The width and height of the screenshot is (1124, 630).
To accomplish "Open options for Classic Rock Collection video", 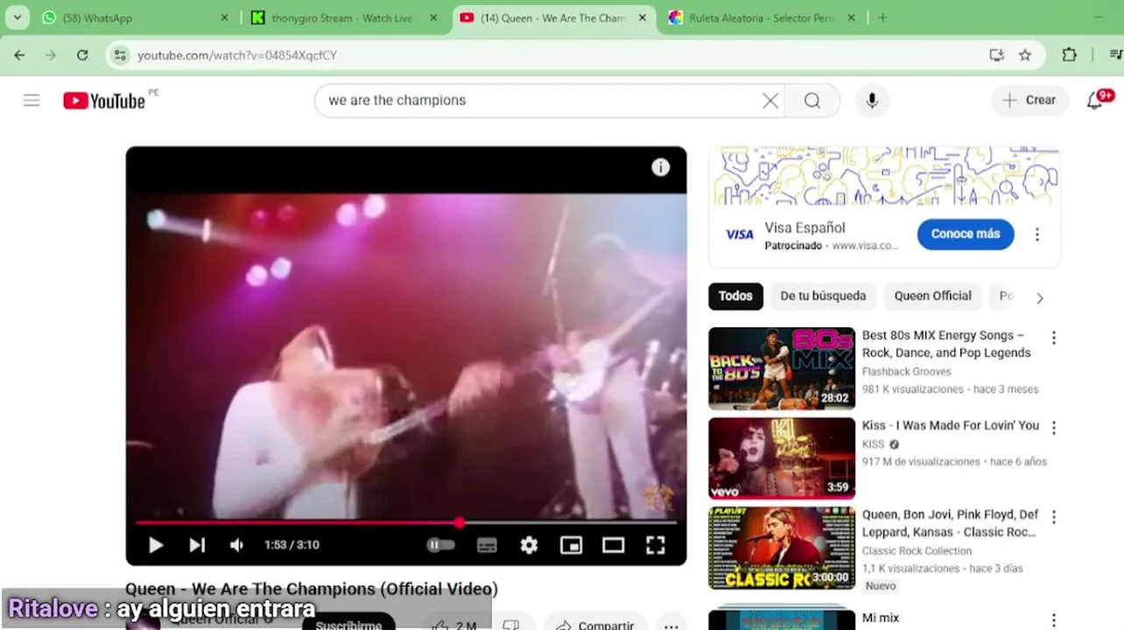I will point(1054,518).
